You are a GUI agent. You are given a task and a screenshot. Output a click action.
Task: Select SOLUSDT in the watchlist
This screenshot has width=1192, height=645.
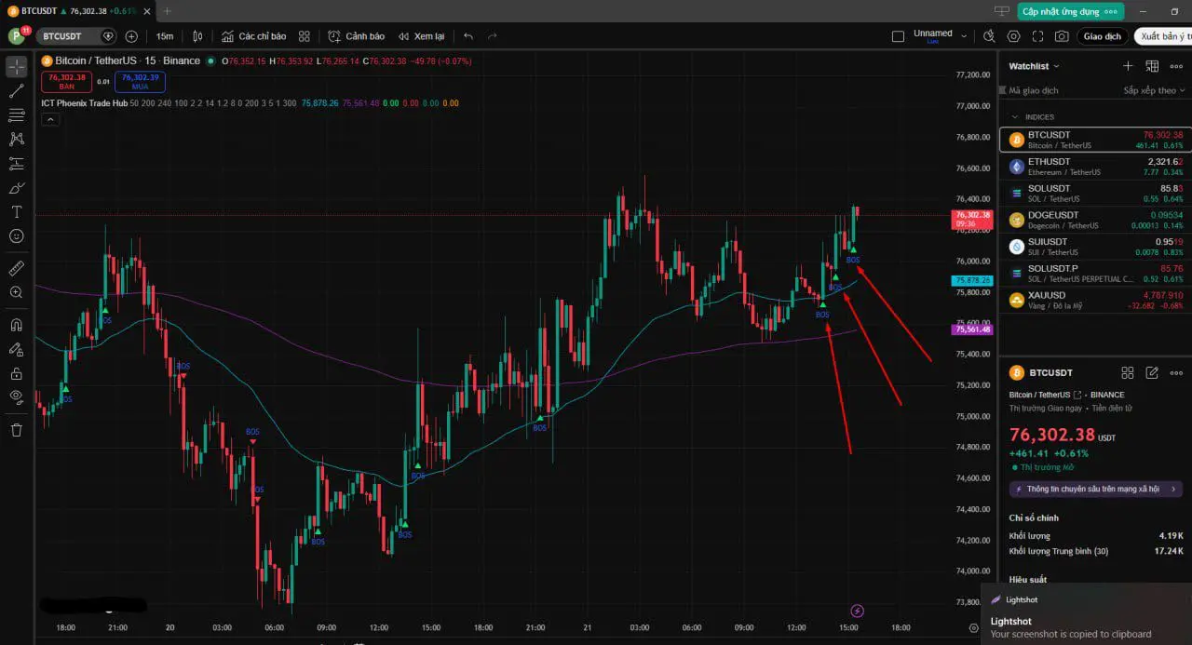click(x=1095, y=194)
